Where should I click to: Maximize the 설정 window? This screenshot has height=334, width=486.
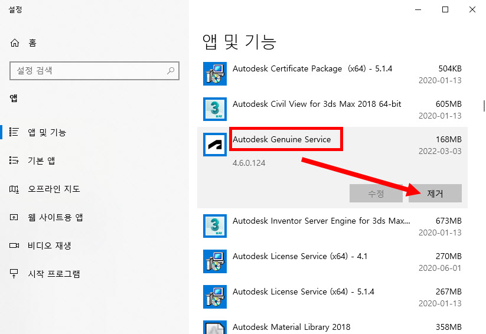(x=445, y=9)
